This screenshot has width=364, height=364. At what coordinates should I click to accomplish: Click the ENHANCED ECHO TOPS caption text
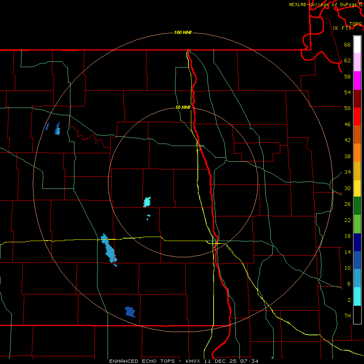tap(142, 361)
